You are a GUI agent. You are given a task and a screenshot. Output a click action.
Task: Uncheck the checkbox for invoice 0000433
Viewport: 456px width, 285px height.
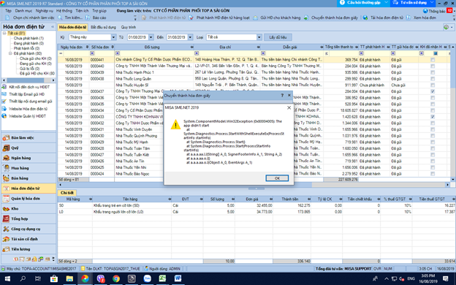(x=433, y=117)
